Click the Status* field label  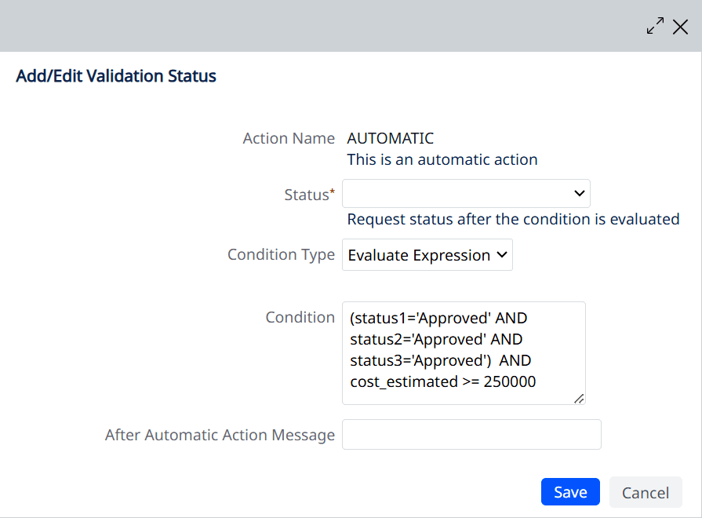(309, 195)
